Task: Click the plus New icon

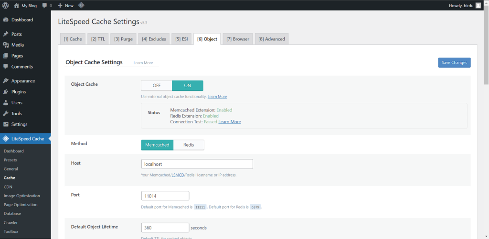Action: coord(60,6)
